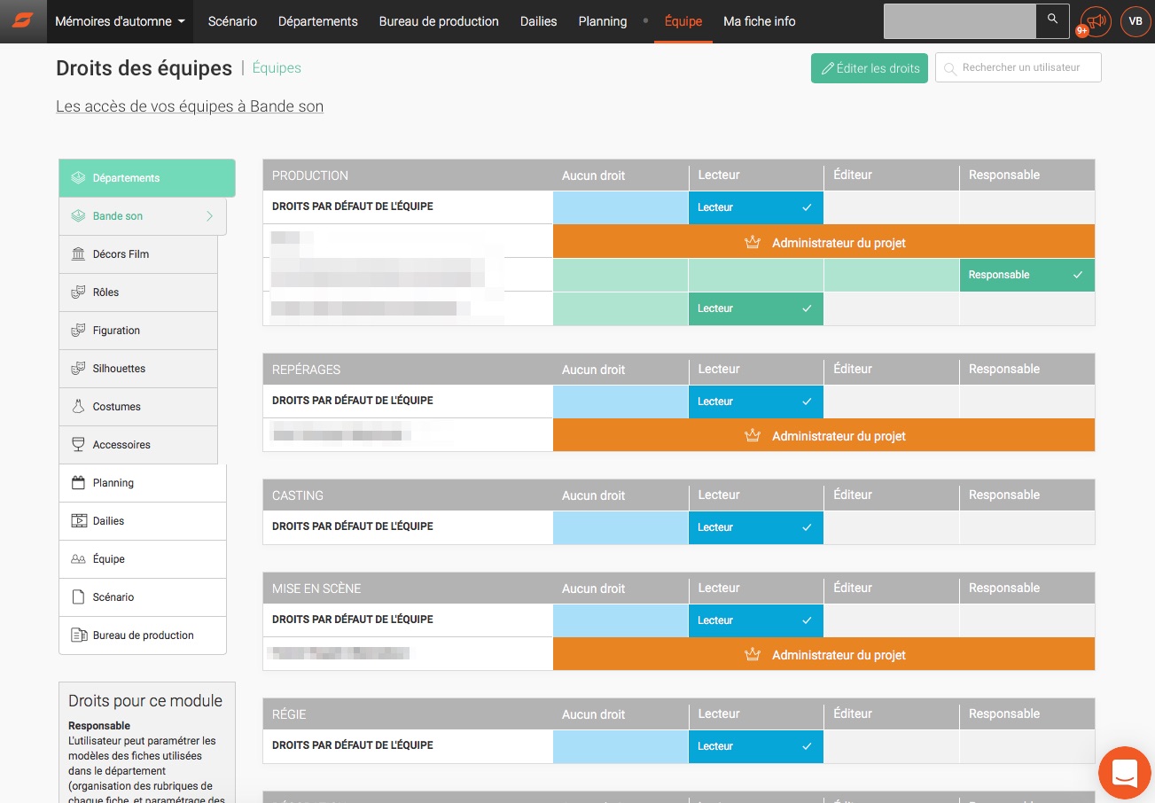
Task: Click the search magnifier icon in top bar
Action: coord(1052,19)
